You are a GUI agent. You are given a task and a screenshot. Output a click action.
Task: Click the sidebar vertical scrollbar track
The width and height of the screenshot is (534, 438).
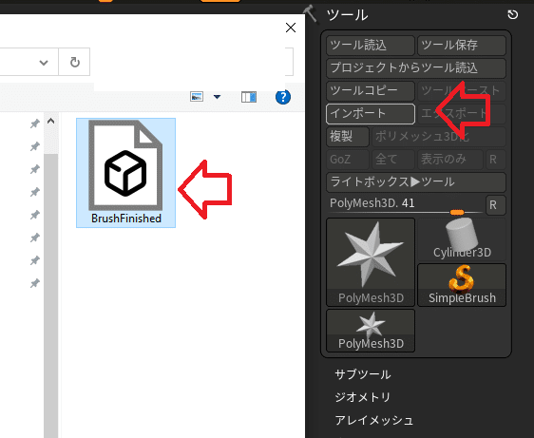pyautogui.click(x=51, y=295)
